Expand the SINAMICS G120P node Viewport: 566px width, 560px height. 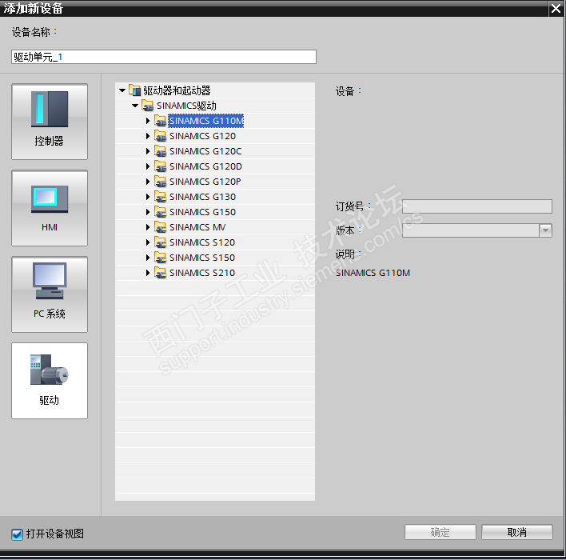pyautogui.click(x=148, y=182)
